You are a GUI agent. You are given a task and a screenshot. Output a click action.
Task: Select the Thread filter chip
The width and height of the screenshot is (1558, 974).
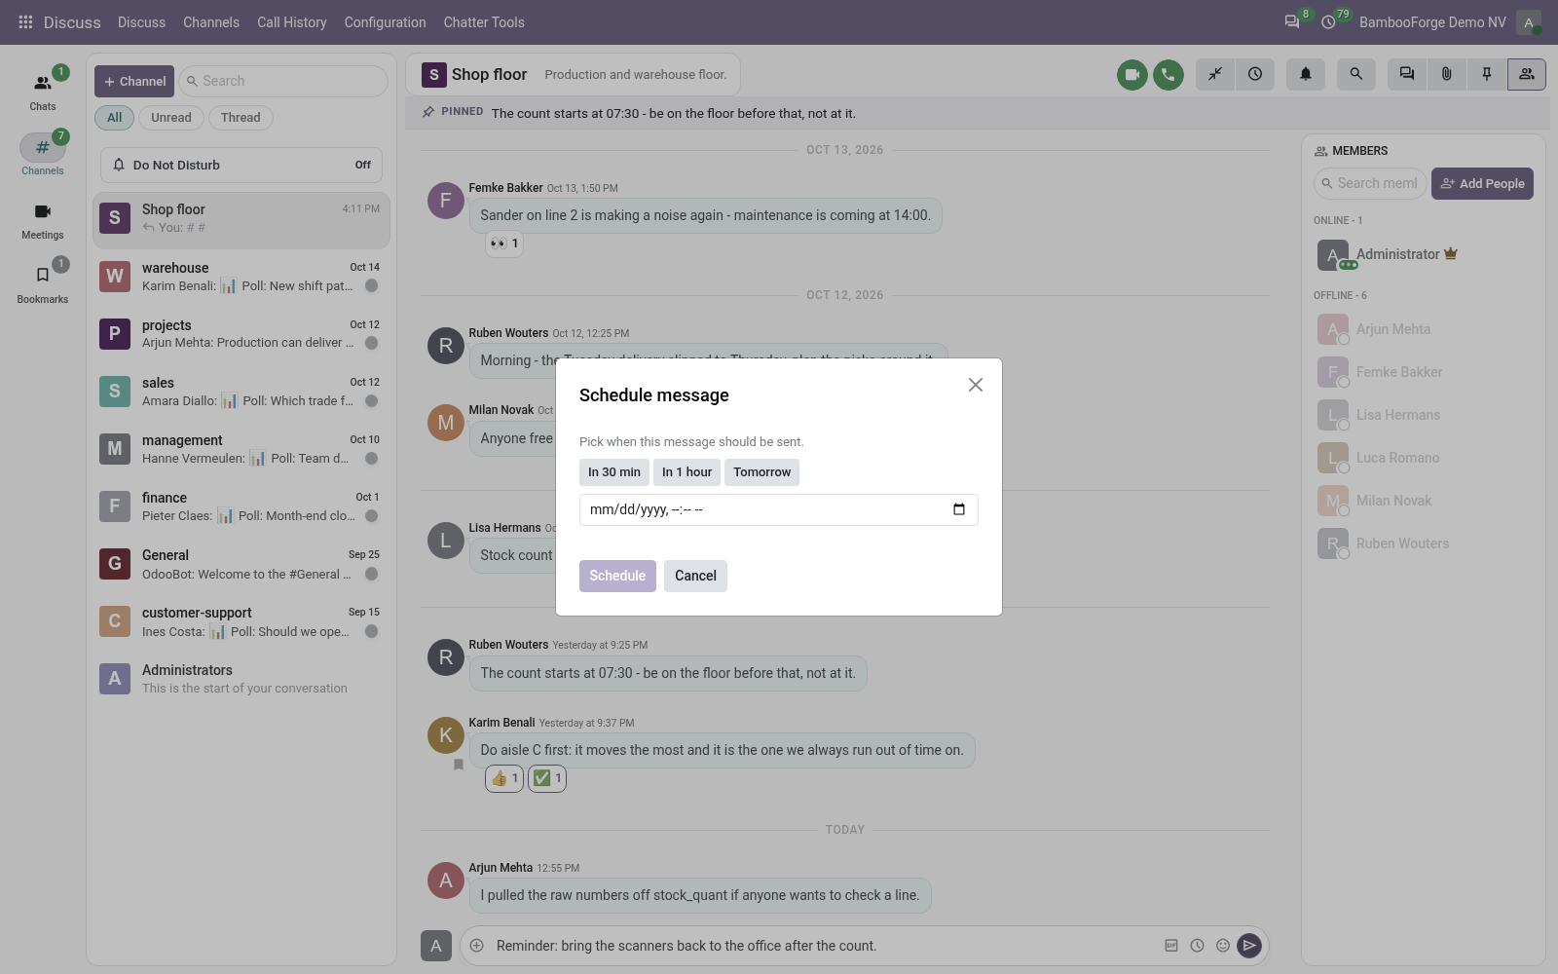click(x=241, y=118)
